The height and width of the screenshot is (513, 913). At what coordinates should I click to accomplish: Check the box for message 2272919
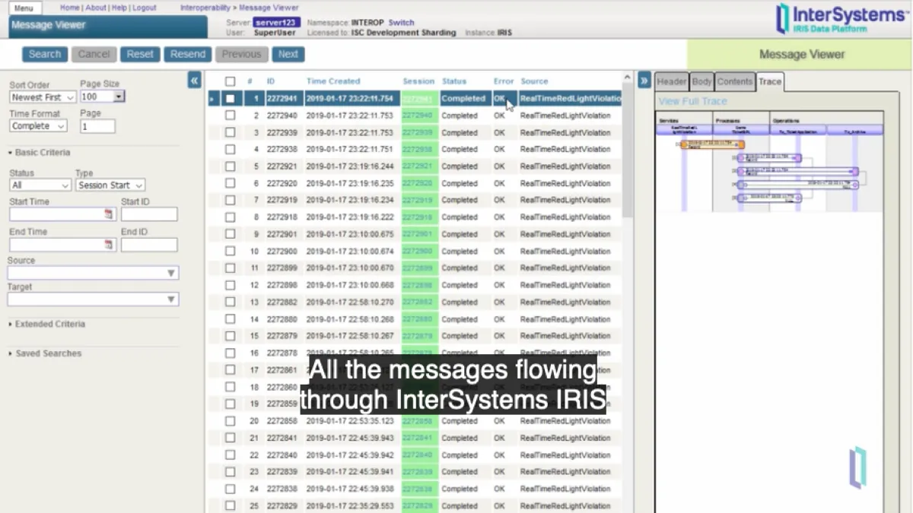(x=230, y=200)
